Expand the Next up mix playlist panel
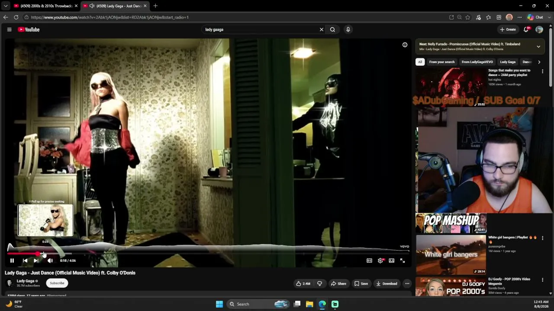This screenshot has width=554, height=311. click(538, 46)
